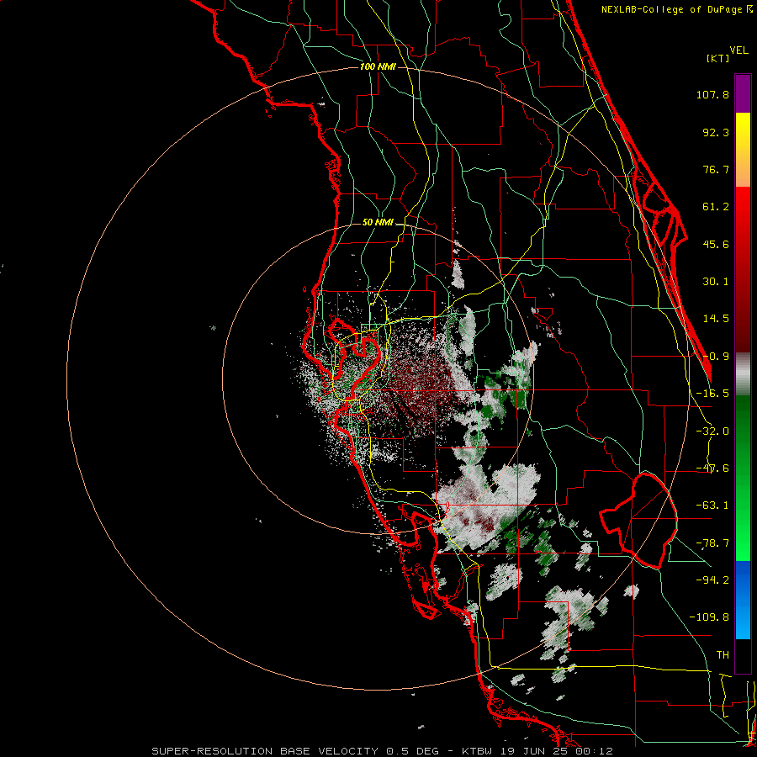Click the TH legend label
The width and height of the screenshot is (757, 757).
tap(723, 655)
